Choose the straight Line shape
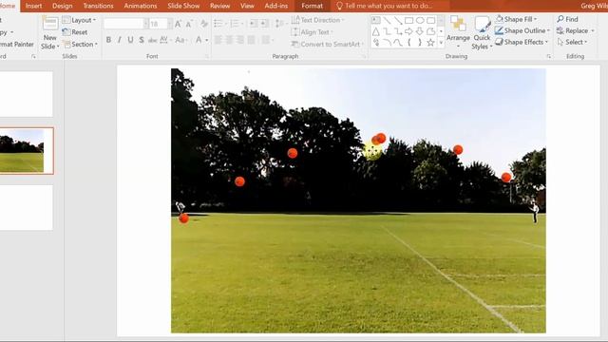This screenshot has height=342, width=608. (387, 20)
